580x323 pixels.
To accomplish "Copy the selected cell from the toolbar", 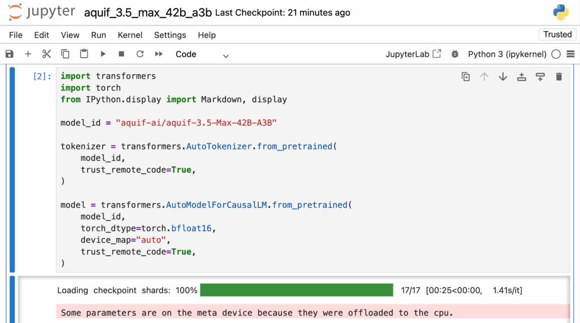I will coord(65,54).
